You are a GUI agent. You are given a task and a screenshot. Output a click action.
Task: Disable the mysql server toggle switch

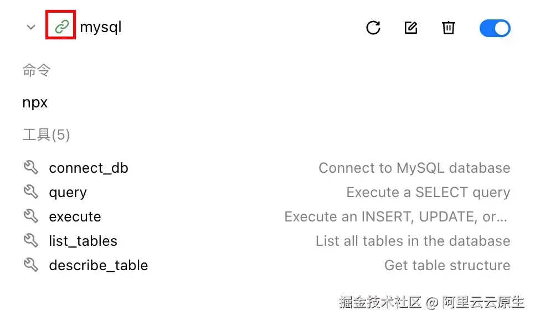495,28
